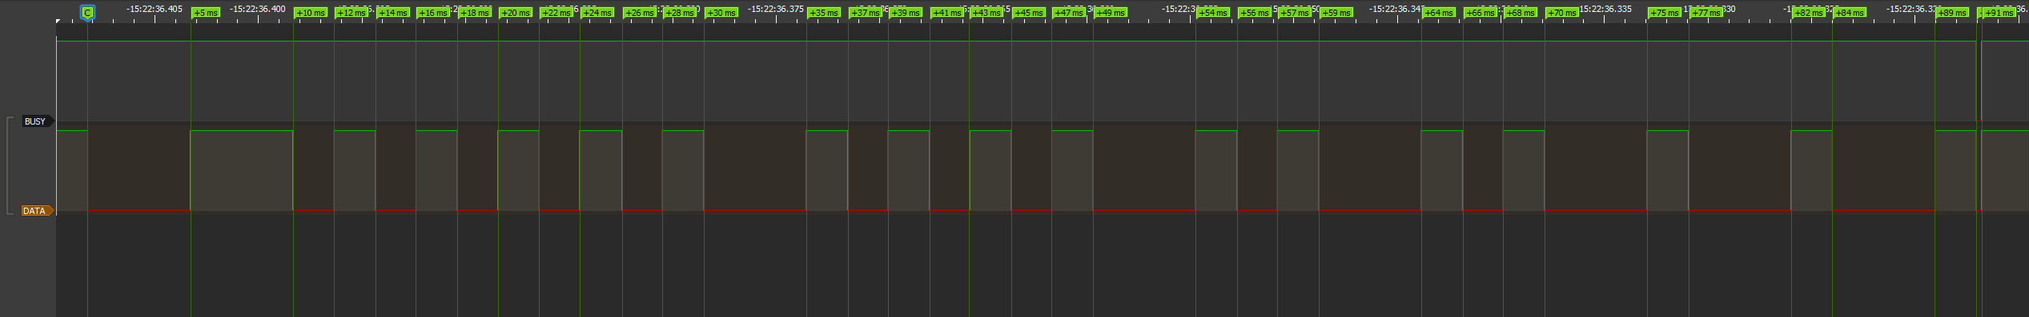Click the +82 ms timeline marker
Viewport: 2029px width, 317px height.
[x=1809, y=13]
